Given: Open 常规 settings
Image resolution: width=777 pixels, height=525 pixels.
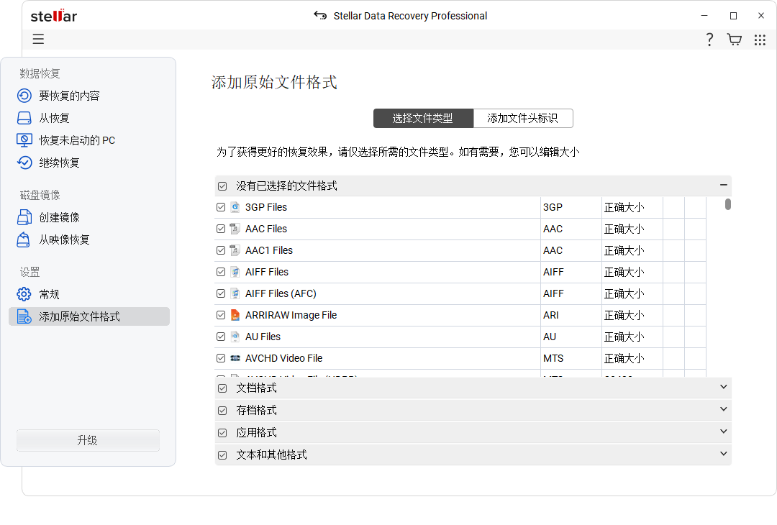Looking at the screenshot, I should tap(48, 293).
